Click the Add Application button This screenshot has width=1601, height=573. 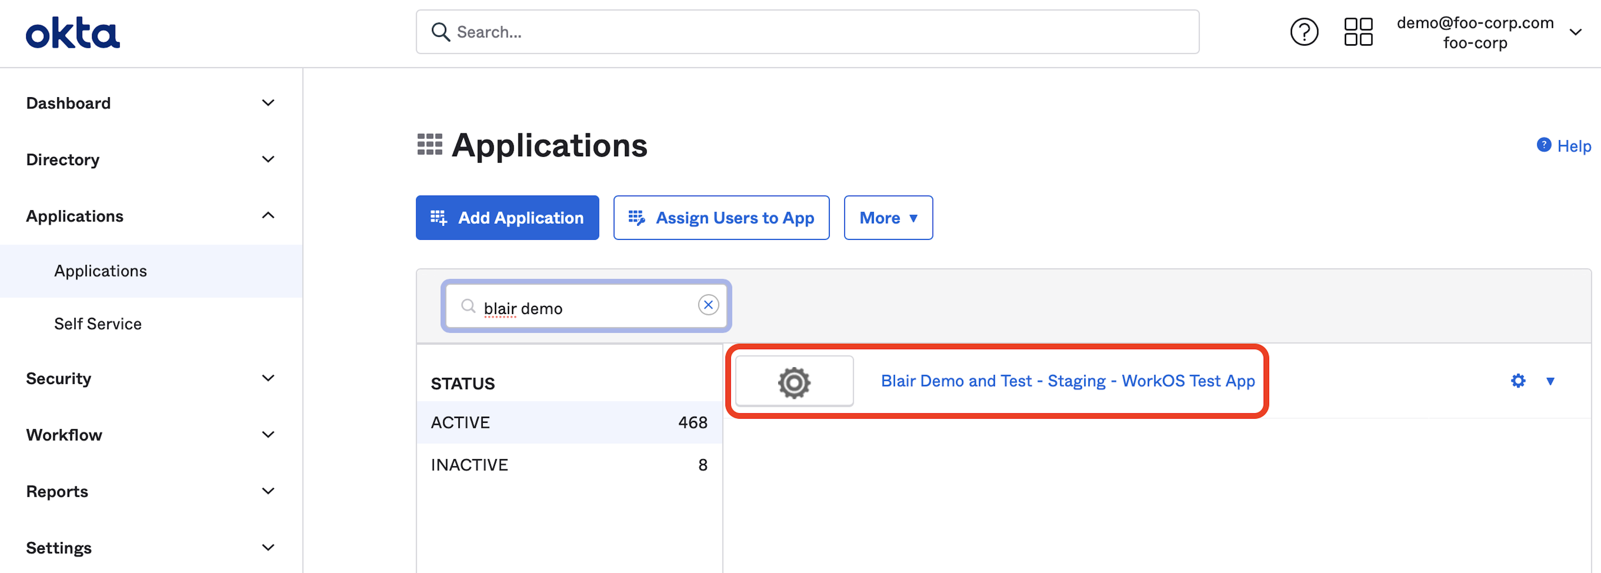coord(507,218)
